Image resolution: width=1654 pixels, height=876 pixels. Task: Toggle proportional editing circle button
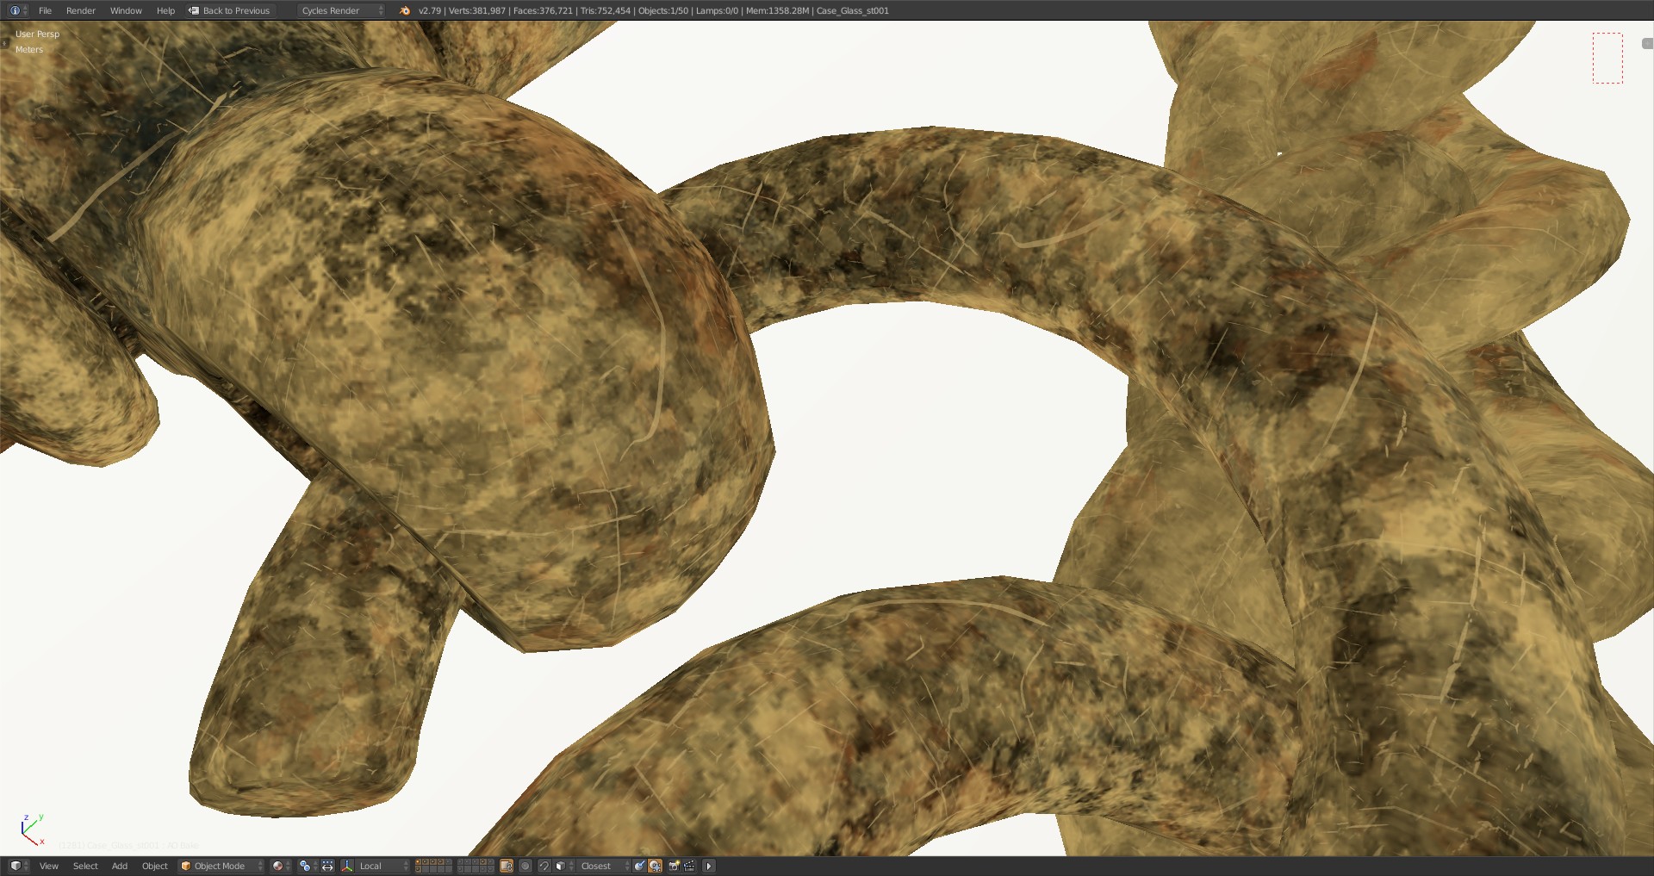[x=525, y=866]
